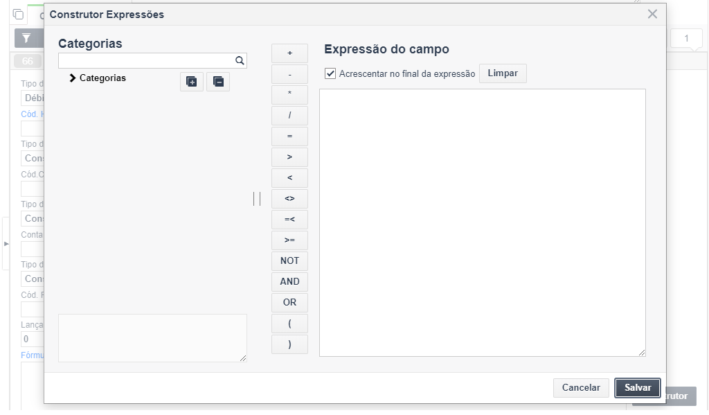Image resolution: width=709 pixels, height=415 pixels.
Task: Insert the not-equal <> operator
Action: [290, 199]
